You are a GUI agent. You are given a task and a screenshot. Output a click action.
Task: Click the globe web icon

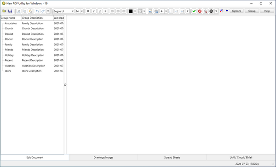[211, 11]
